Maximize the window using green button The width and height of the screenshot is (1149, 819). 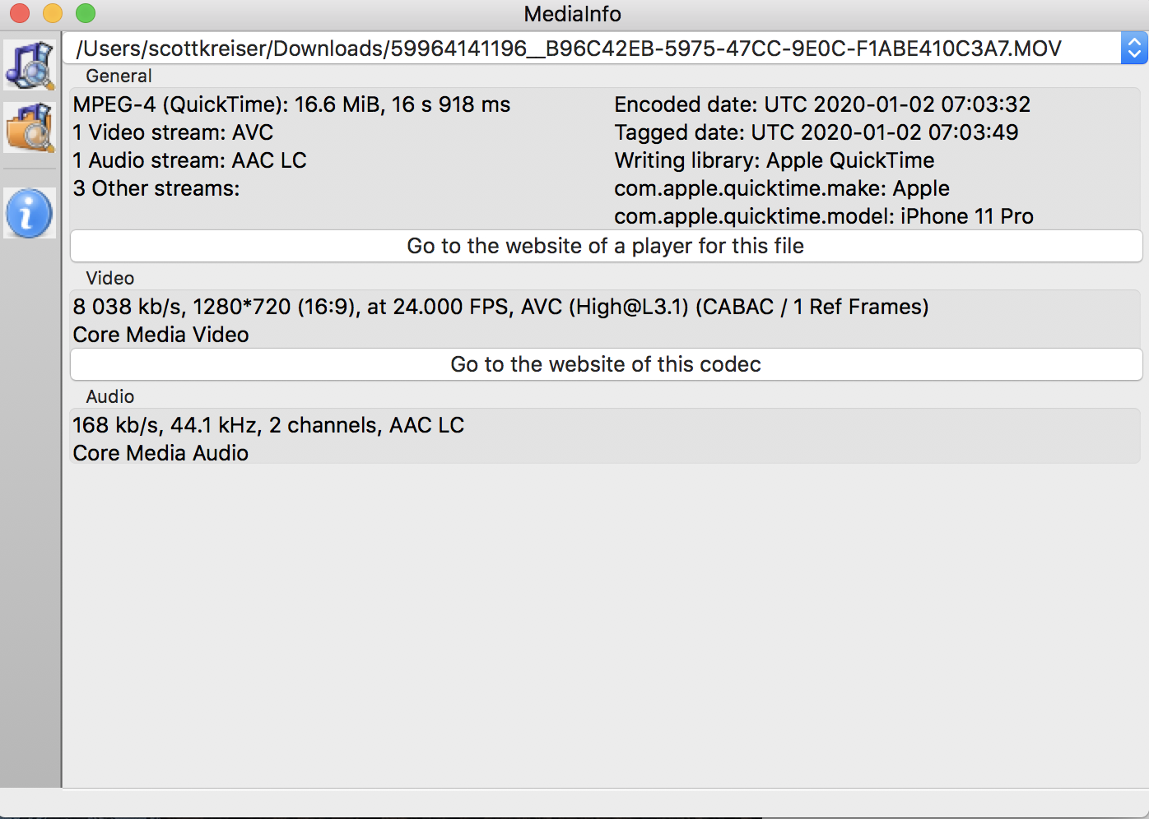(86, 13)
